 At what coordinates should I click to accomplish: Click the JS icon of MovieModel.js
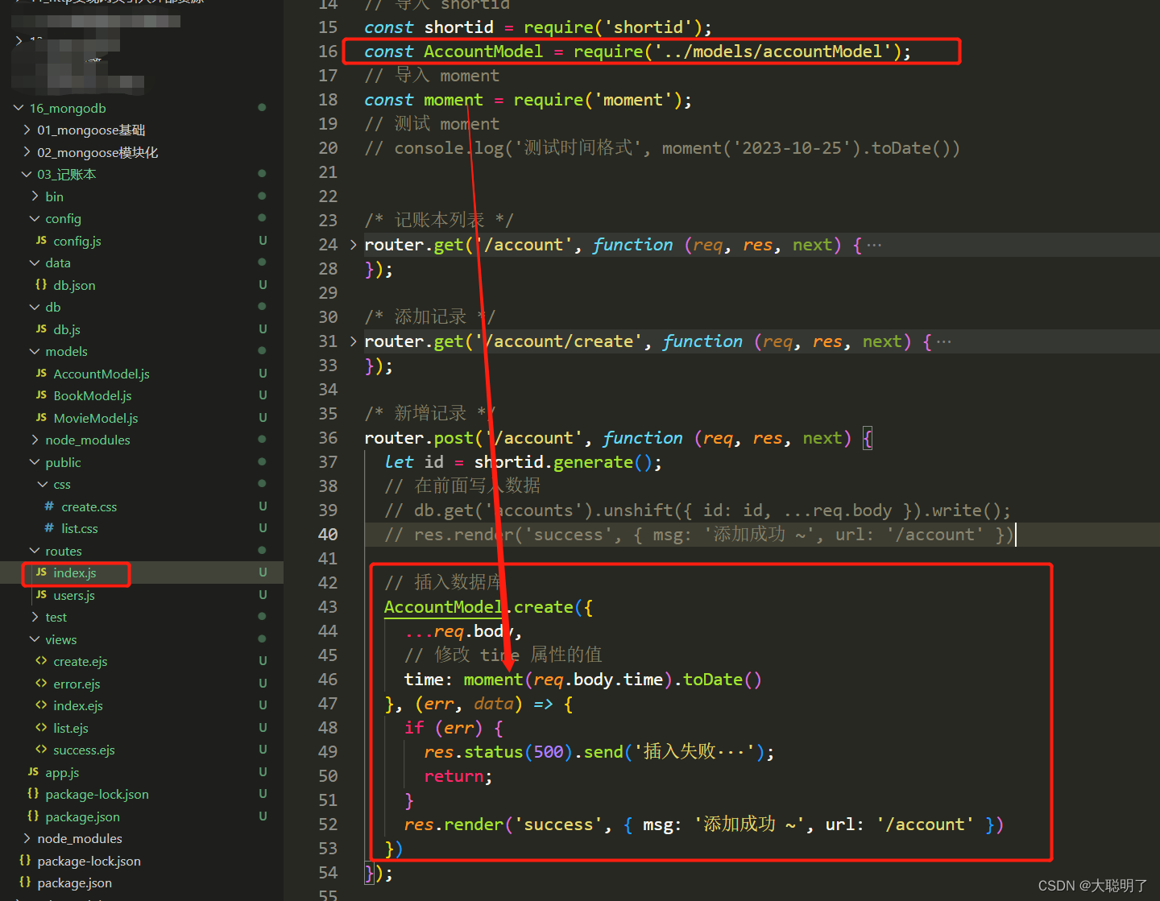41,418
